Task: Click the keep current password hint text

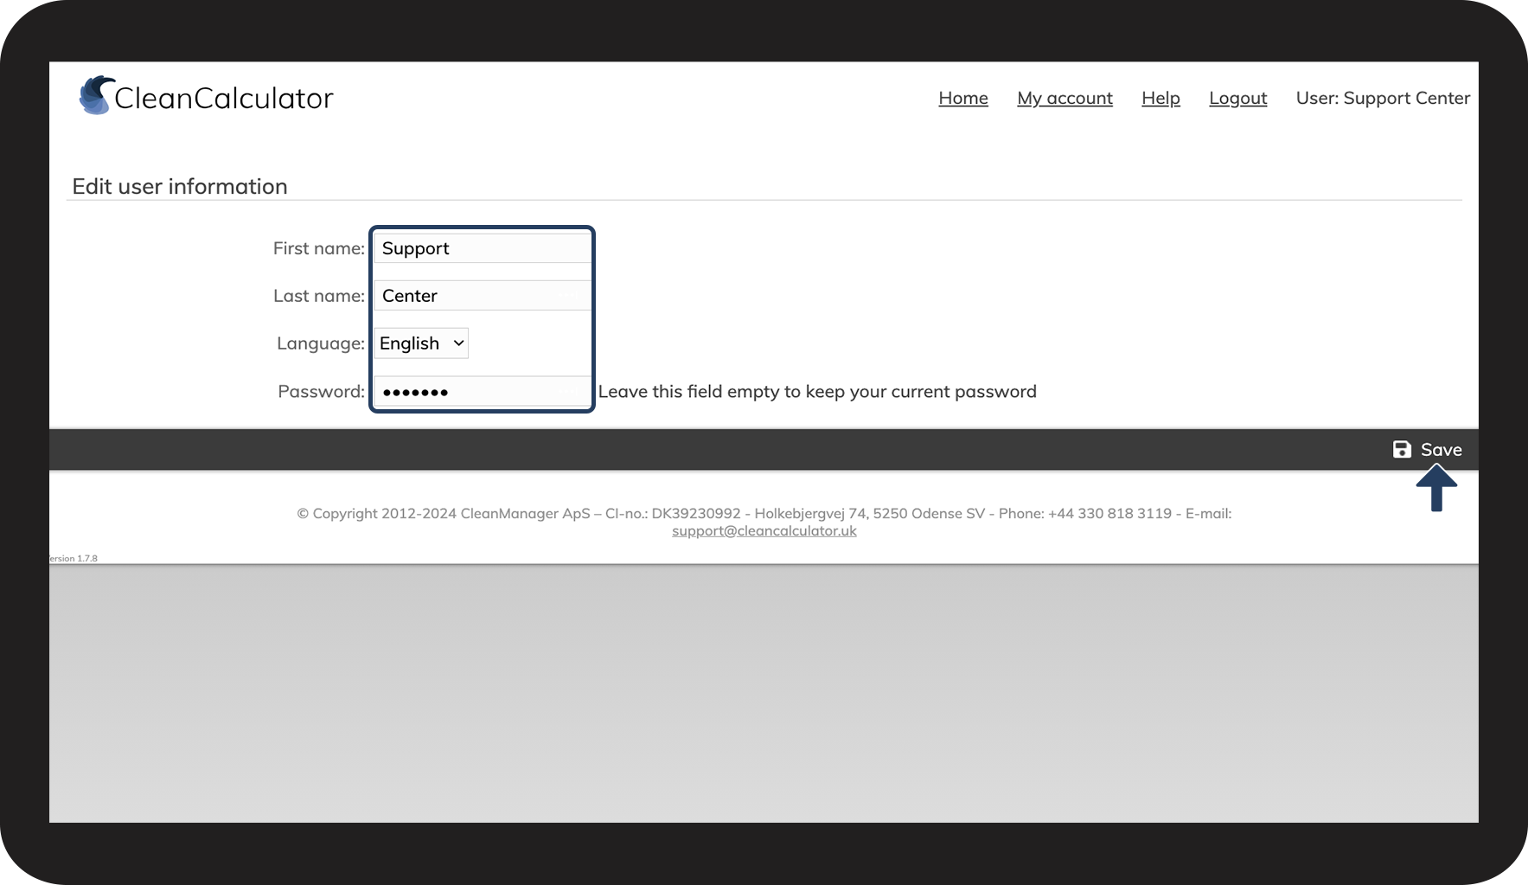Action: coord(816,392)
